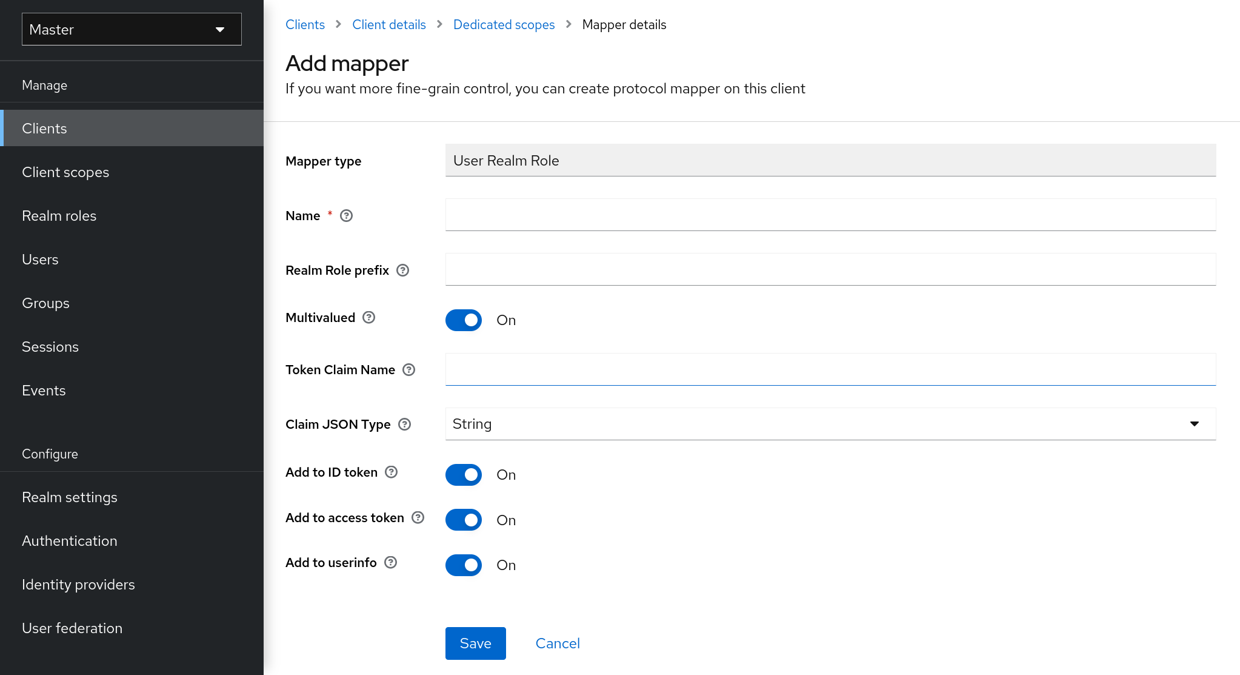This screenshot has width=1240, height=675.
Task: Navigate to Dedicated scopes breadcrumb
Action: (504, 24)
